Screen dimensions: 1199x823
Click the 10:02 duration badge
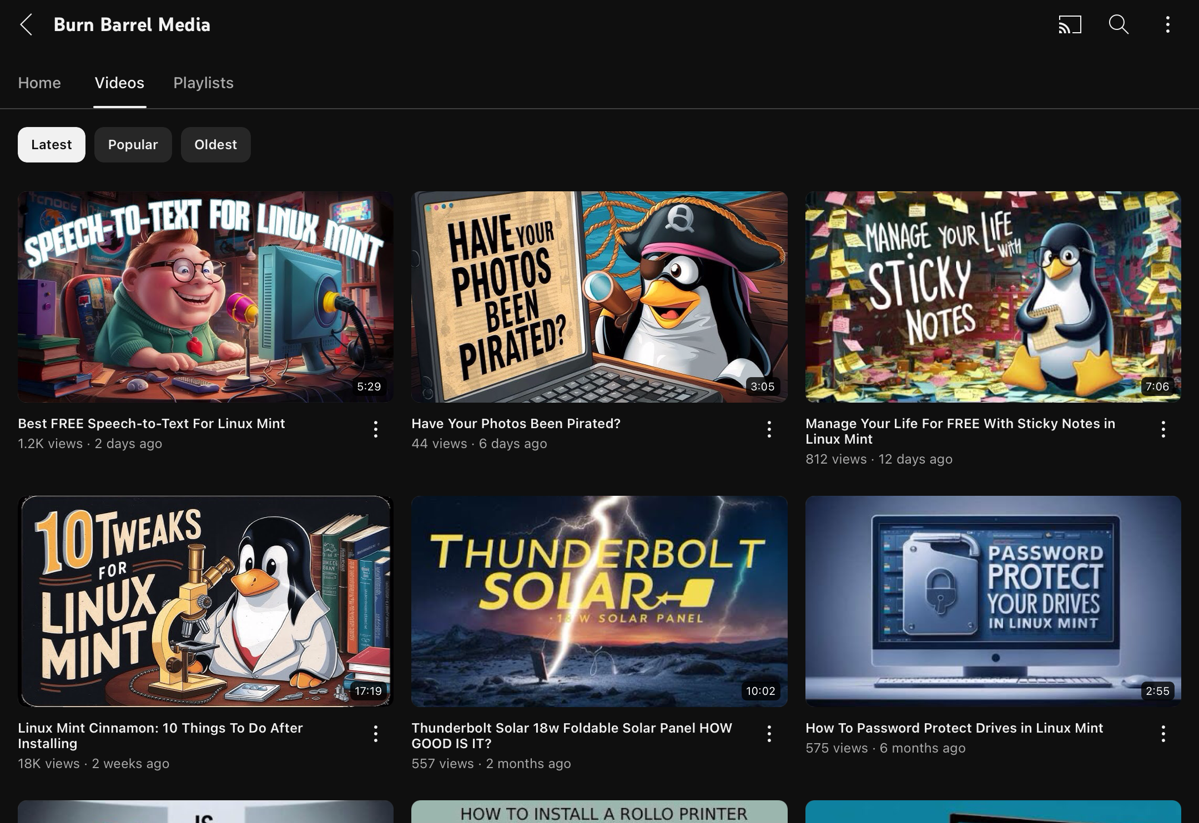(x=760, y=691)
